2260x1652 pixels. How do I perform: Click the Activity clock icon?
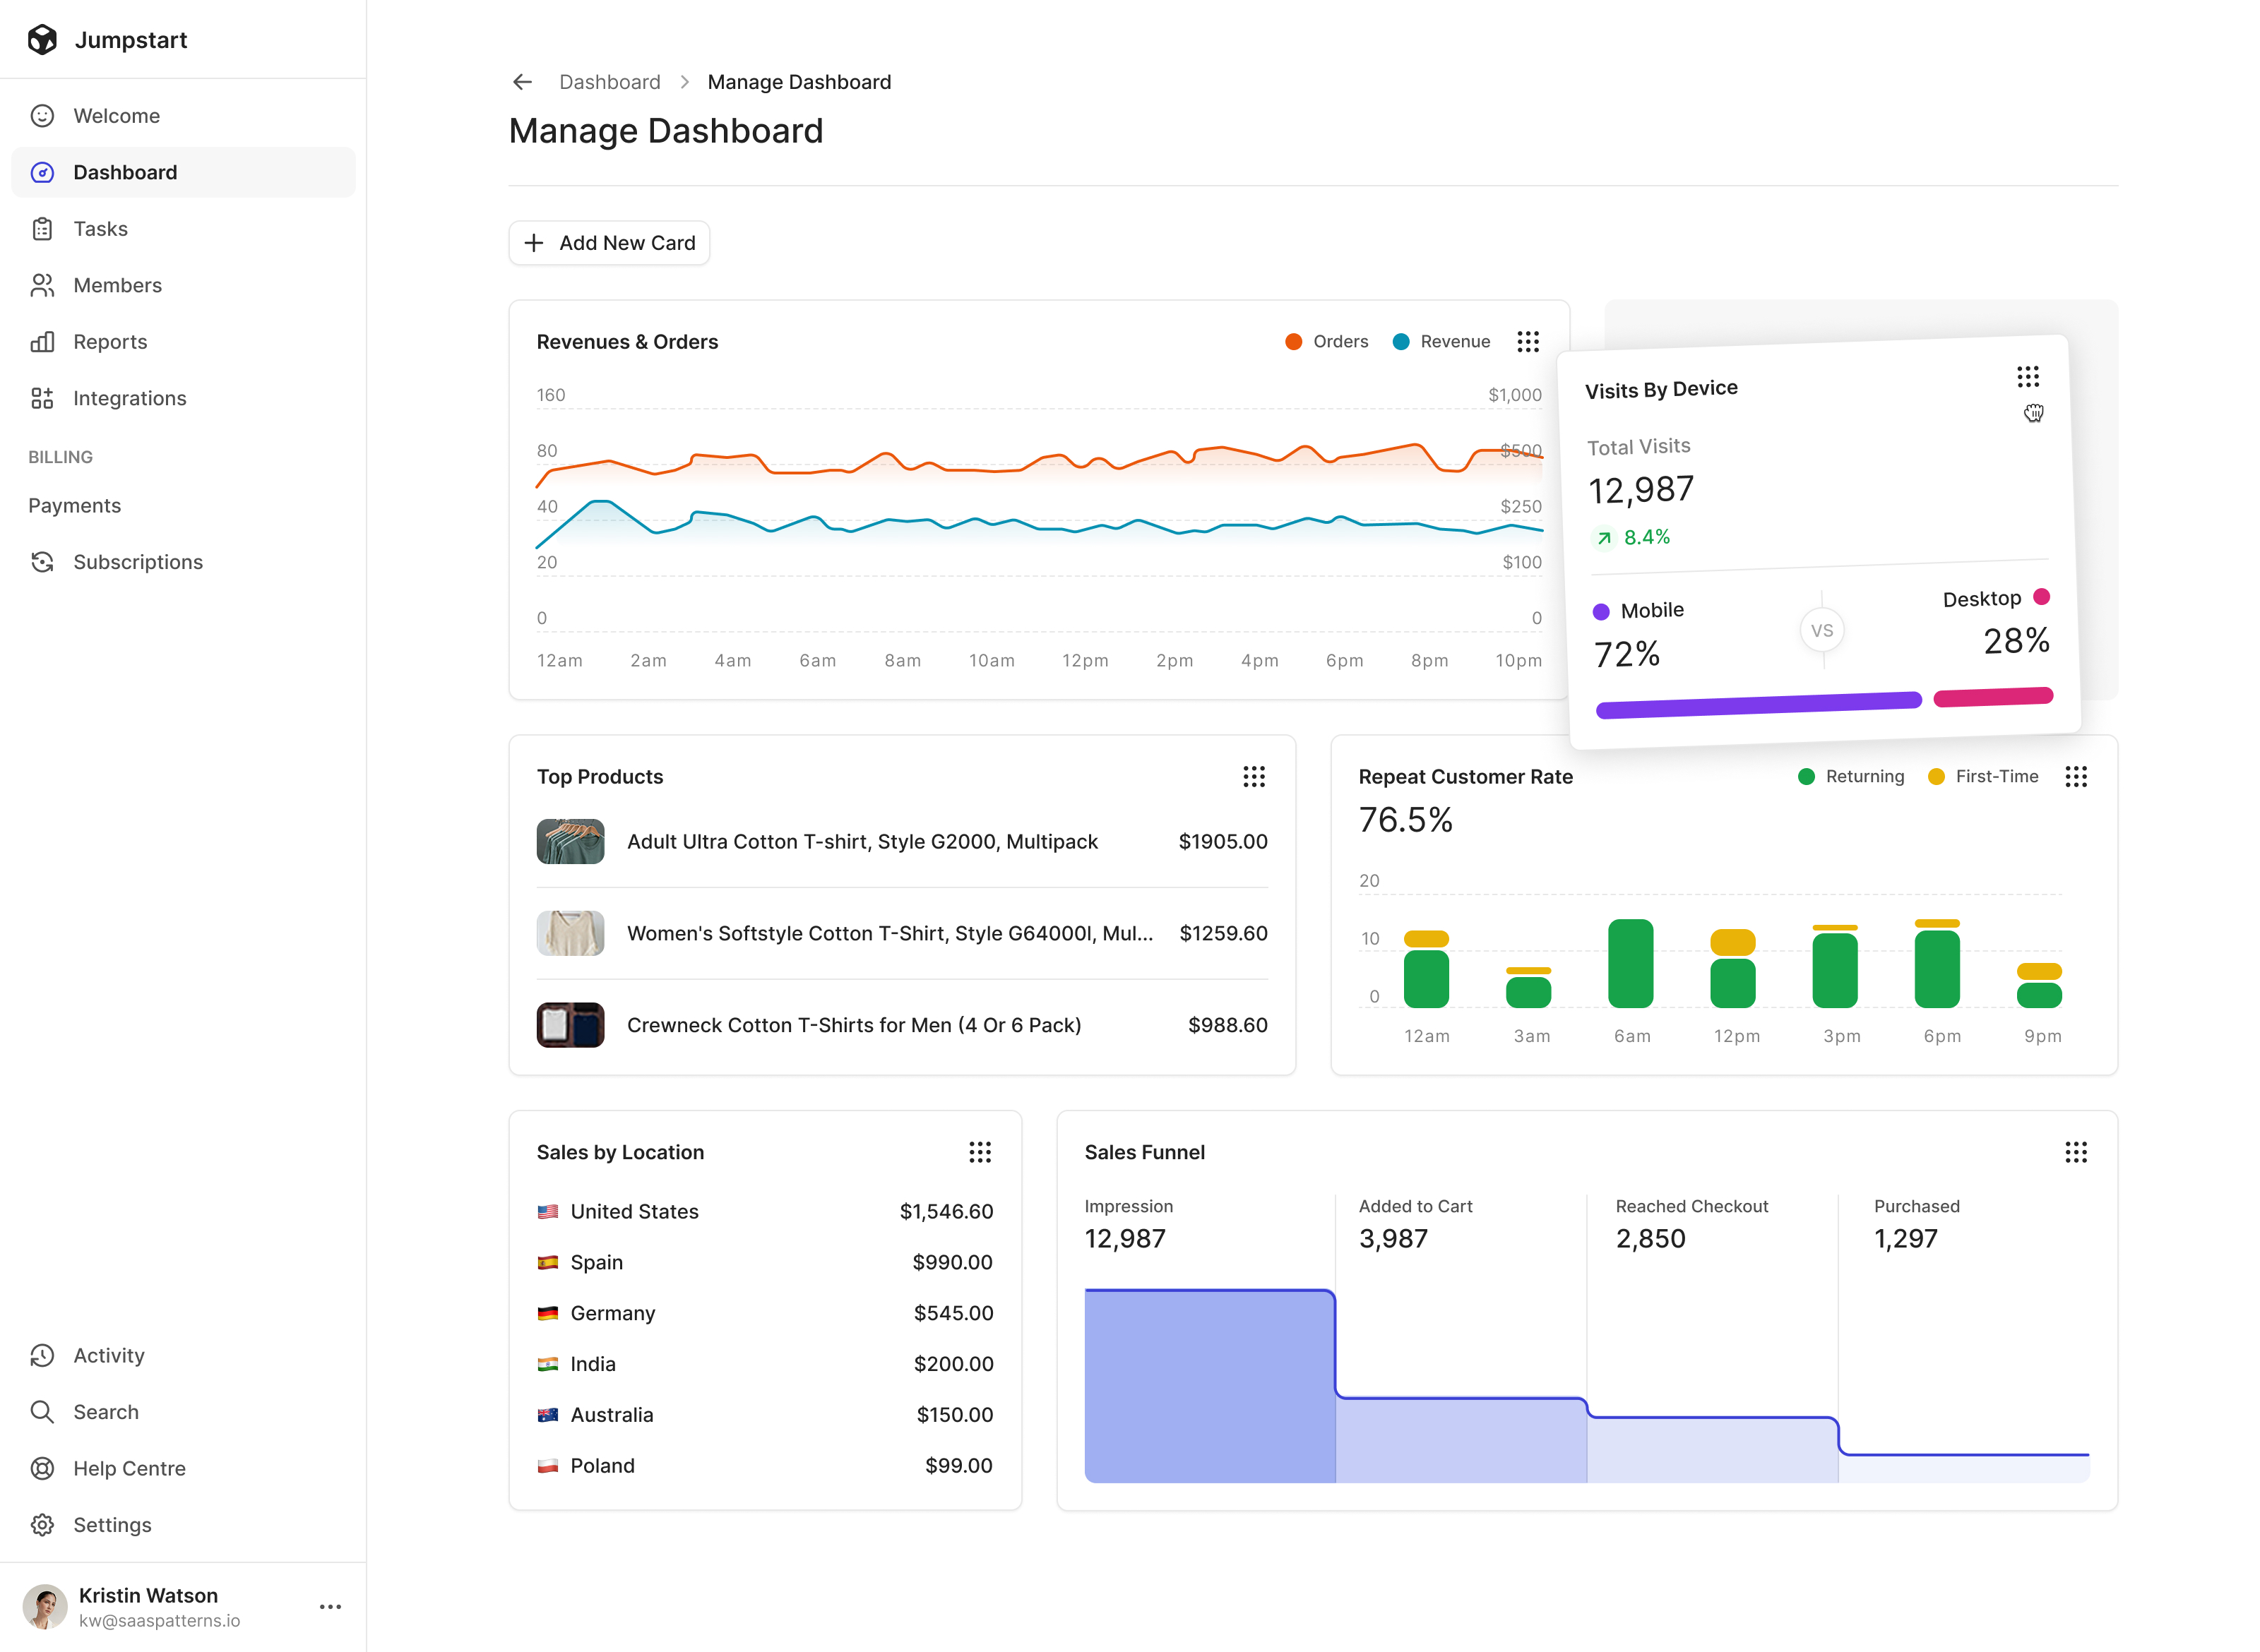(42, 1355)
